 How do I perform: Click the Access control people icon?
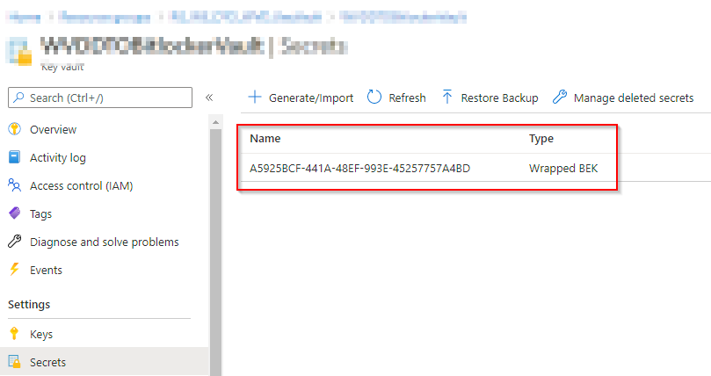pos(14,185)
